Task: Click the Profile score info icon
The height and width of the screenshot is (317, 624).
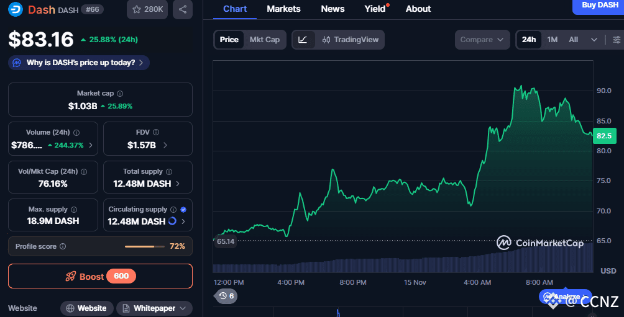Action: point(63,246)
